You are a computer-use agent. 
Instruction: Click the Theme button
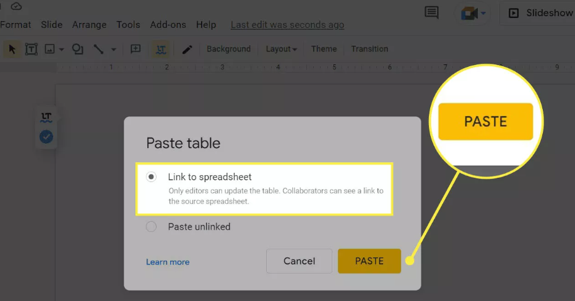click(324, 49)
